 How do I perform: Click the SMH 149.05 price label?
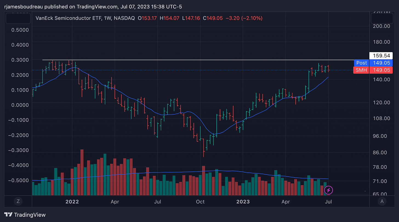coord(373,70)
